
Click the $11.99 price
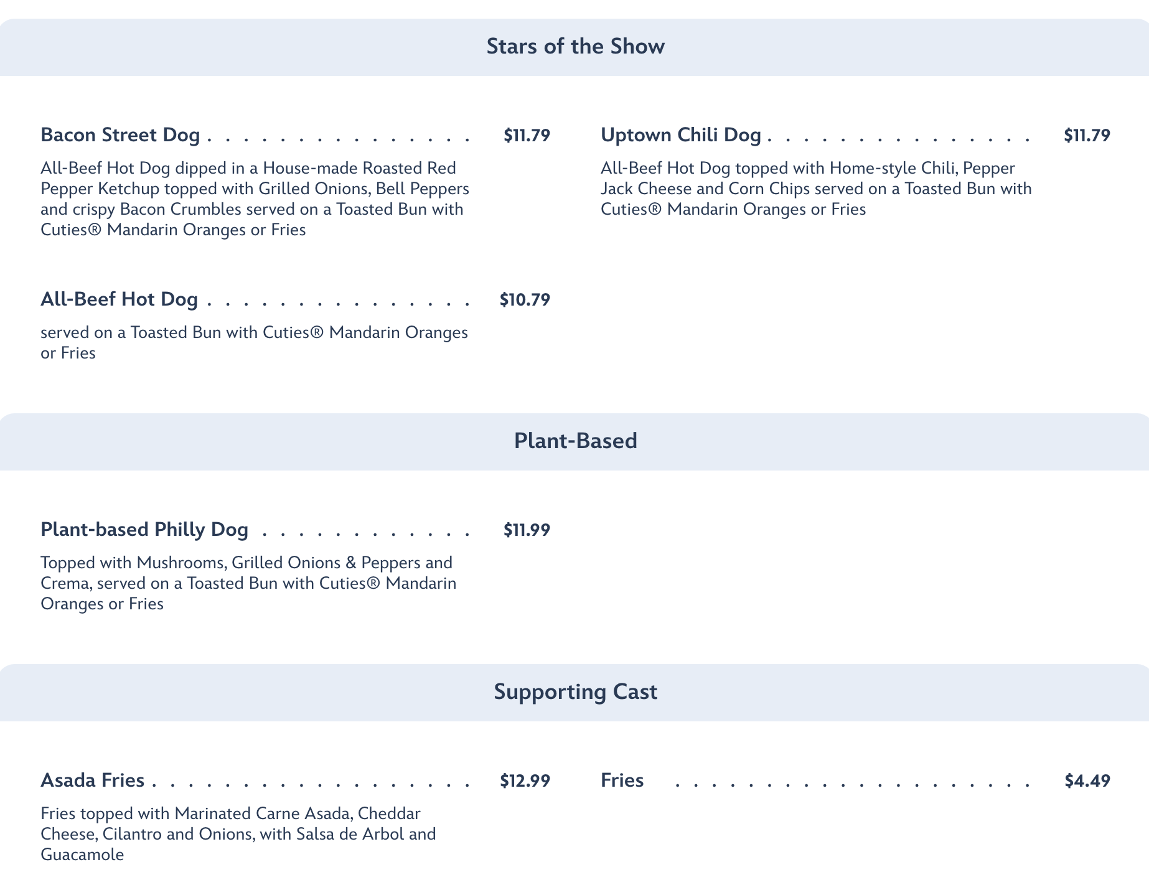point(527,530)
